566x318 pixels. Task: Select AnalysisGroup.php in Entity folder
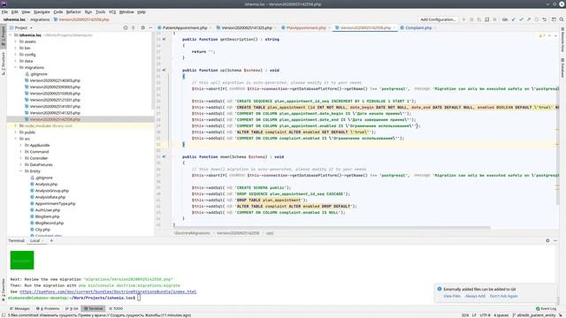(51, 191)
